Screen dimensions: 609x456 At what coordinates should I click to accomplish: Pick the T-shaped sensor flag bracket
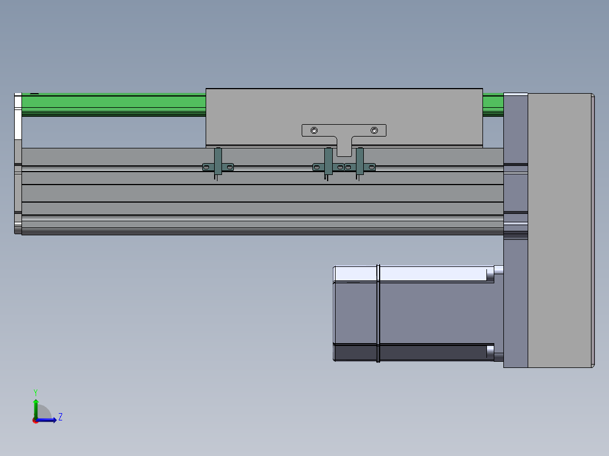coord(344,140)
